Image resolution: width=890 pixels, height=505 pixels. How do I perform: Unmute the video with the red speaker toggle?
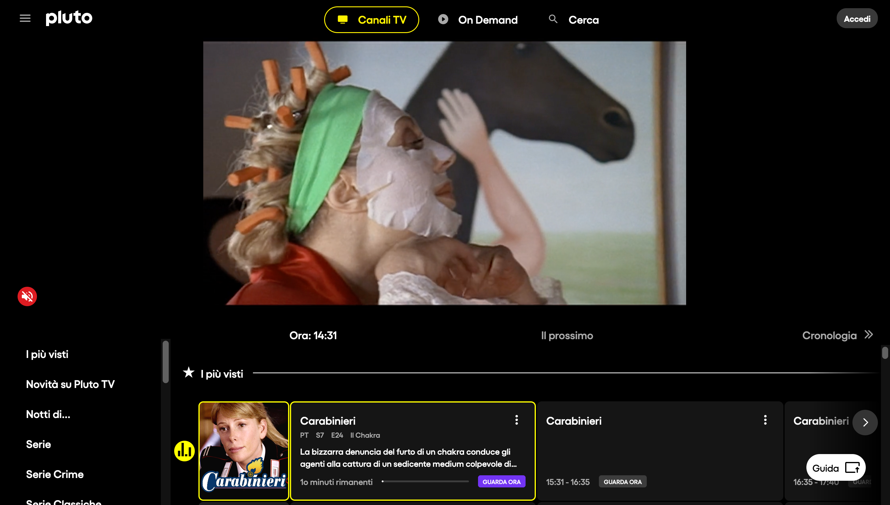click(27, 296)
